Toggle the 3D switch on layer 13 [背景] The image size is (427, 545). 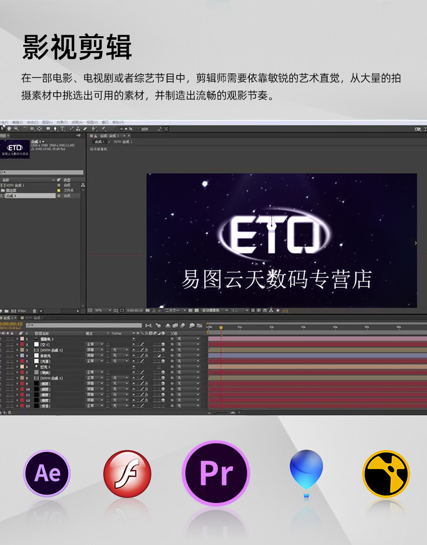163,406
